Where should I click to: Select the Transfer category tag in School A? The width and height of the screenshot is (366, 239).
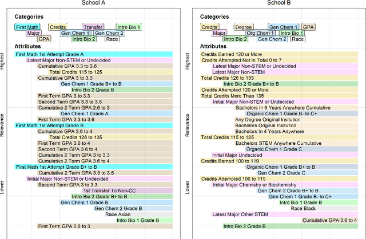(x=92, y=27)
